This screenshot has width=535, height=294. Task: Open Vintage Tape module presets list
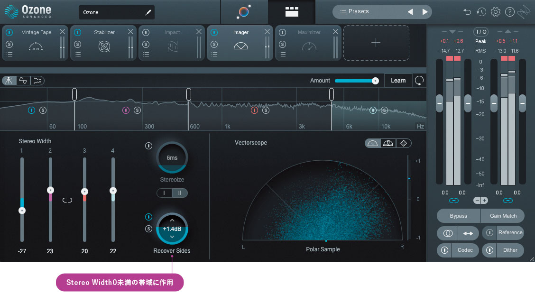pos(9,55)
